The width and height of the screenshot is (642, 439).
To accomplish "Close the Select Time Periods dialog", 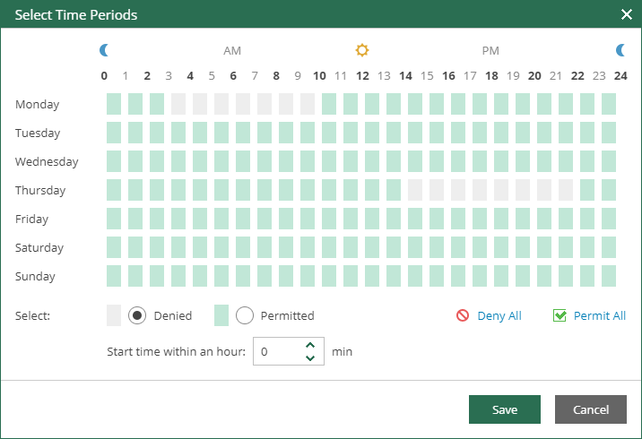I will click(x=627, y=14).
